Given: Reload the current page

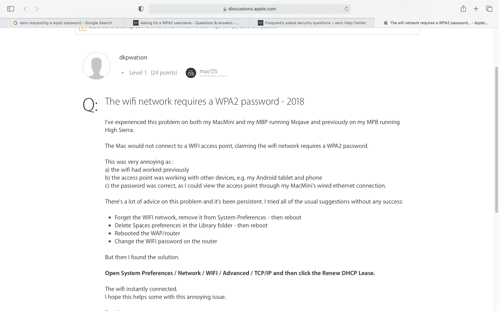Looking at the screenshot, I should (x=346, y=9).
